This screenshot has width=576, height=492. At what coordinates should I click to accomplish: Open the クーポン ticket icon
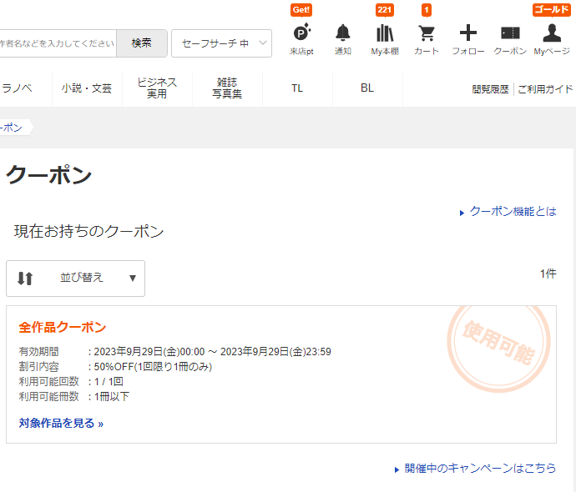tap(510, 33)
